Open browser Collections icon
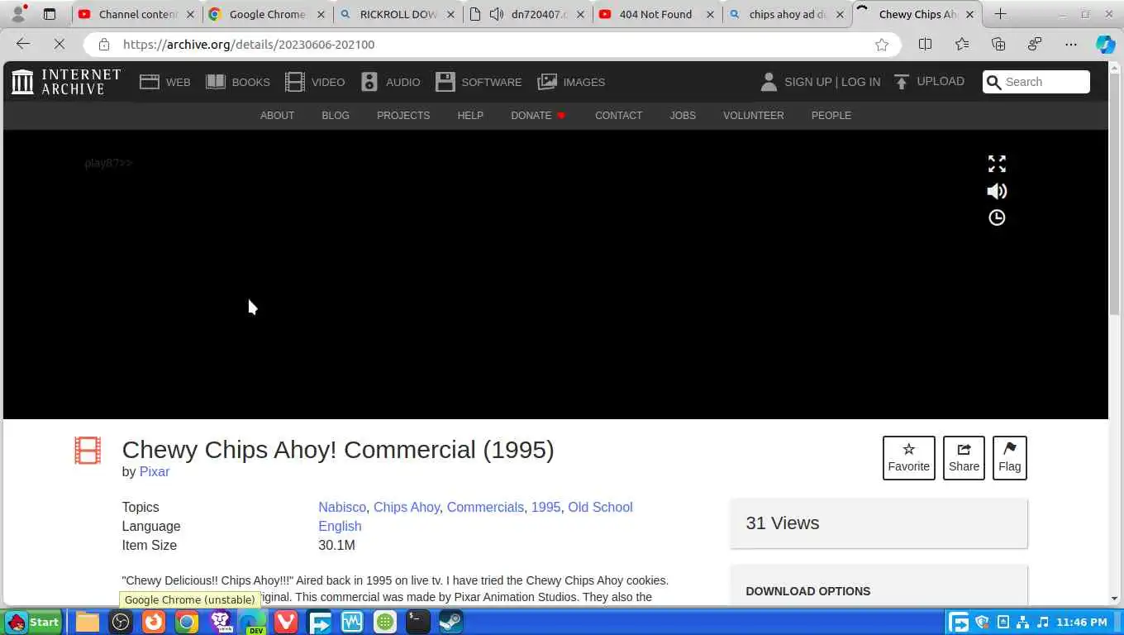The width and height of the screenshot is (1124, 635). [998, 45]
